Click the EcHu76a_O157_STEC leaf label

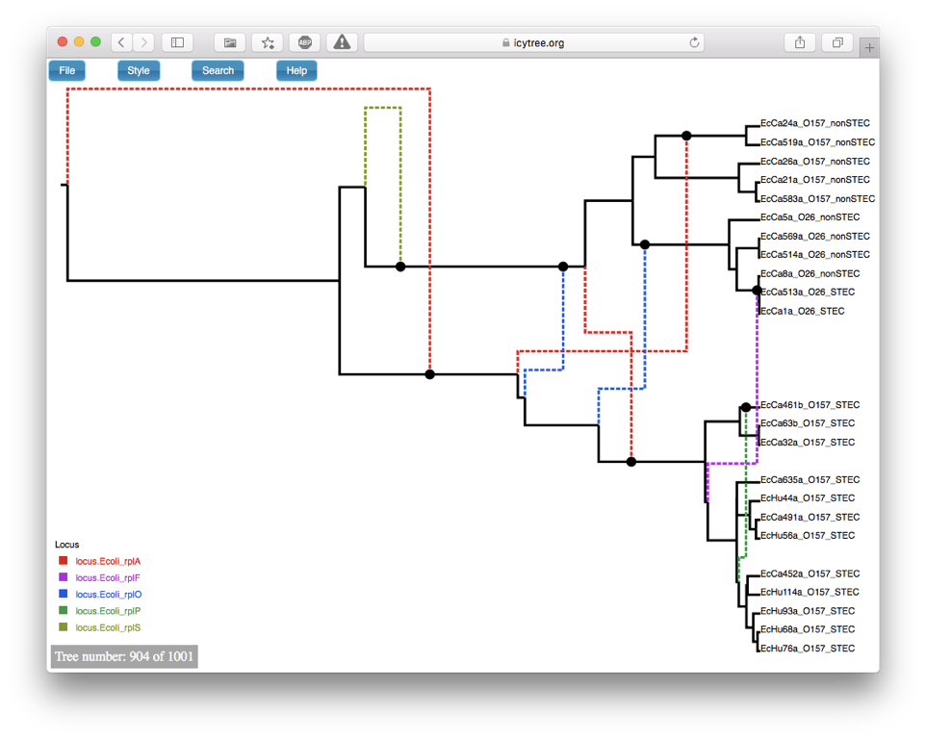807,649
